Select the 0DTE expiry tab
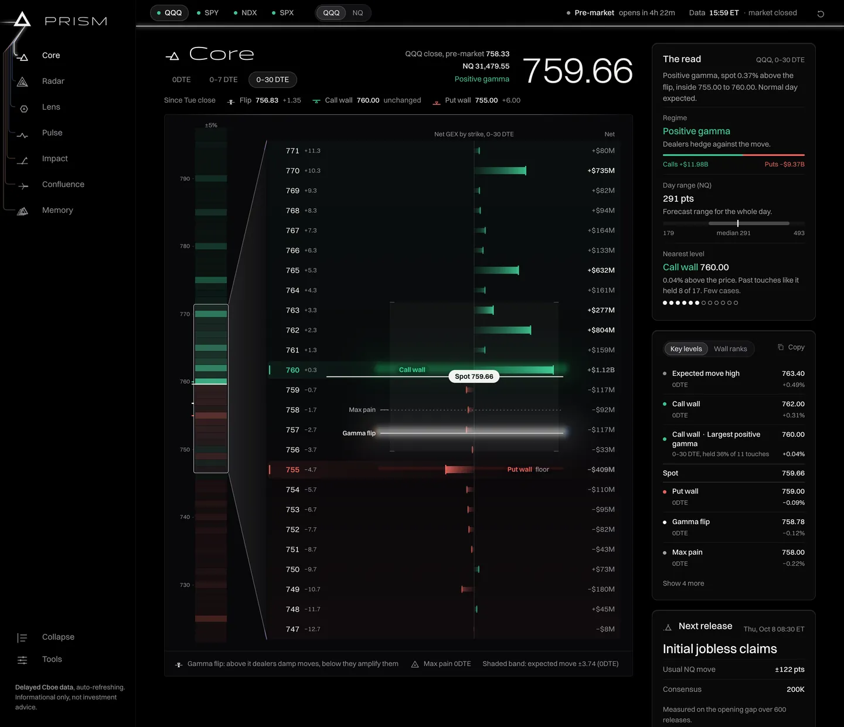This screenshot has width=844, height=727. (182, 80)
